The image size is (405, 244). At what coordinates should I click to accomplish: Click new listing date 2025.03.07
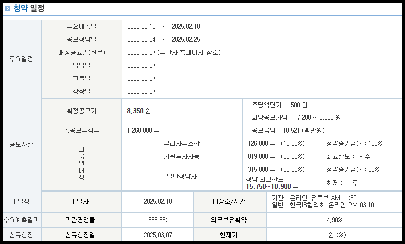coord(158,235)
